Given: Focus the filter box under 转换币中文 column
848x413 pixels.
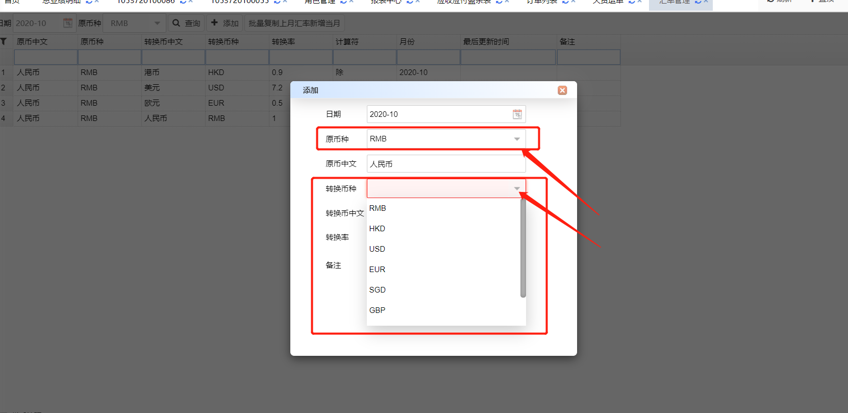Looking at the screenshot, I should coord(173,57).
